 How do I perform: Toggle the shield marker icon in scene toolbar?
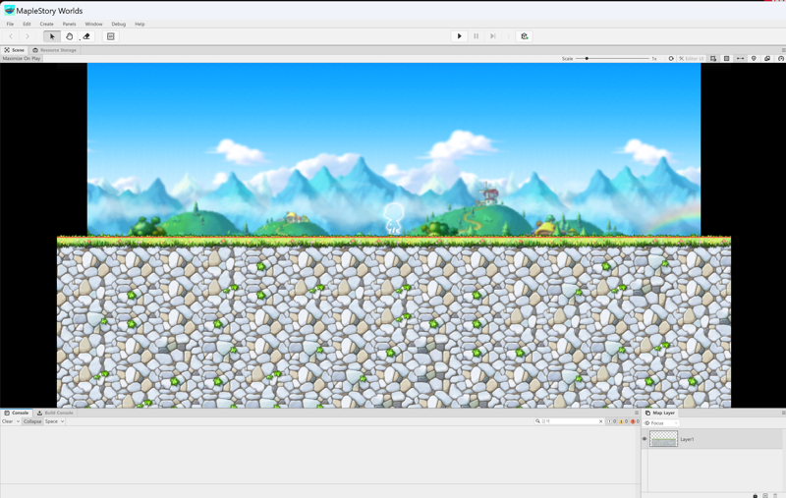(754, 59)
